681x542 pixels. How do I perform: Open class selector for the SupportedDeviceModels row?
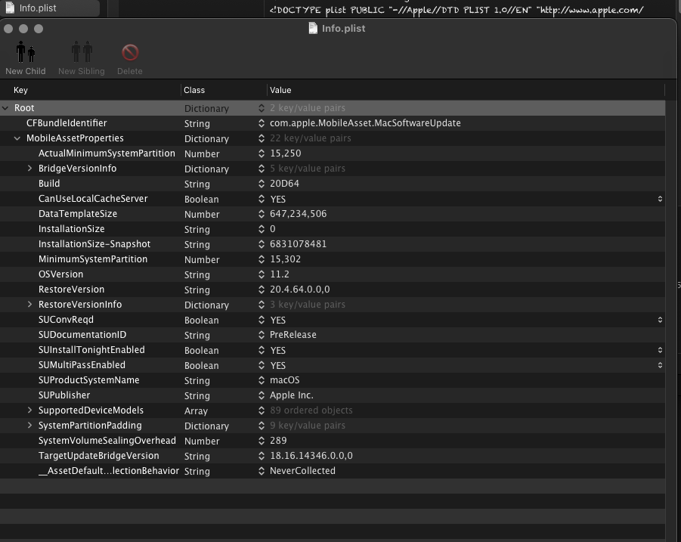point(261,410)
